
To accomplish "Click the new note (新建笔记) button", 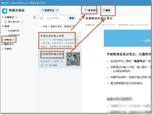I will tap(48, 10).
